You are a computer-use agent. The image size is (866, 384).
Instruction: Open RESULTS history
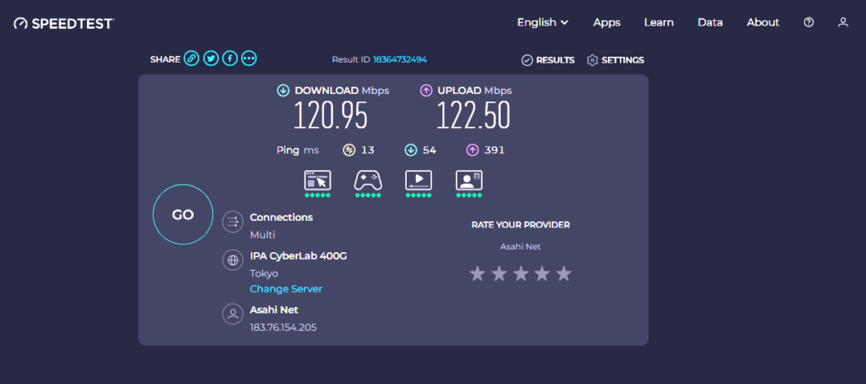click(x=548, y=60)
